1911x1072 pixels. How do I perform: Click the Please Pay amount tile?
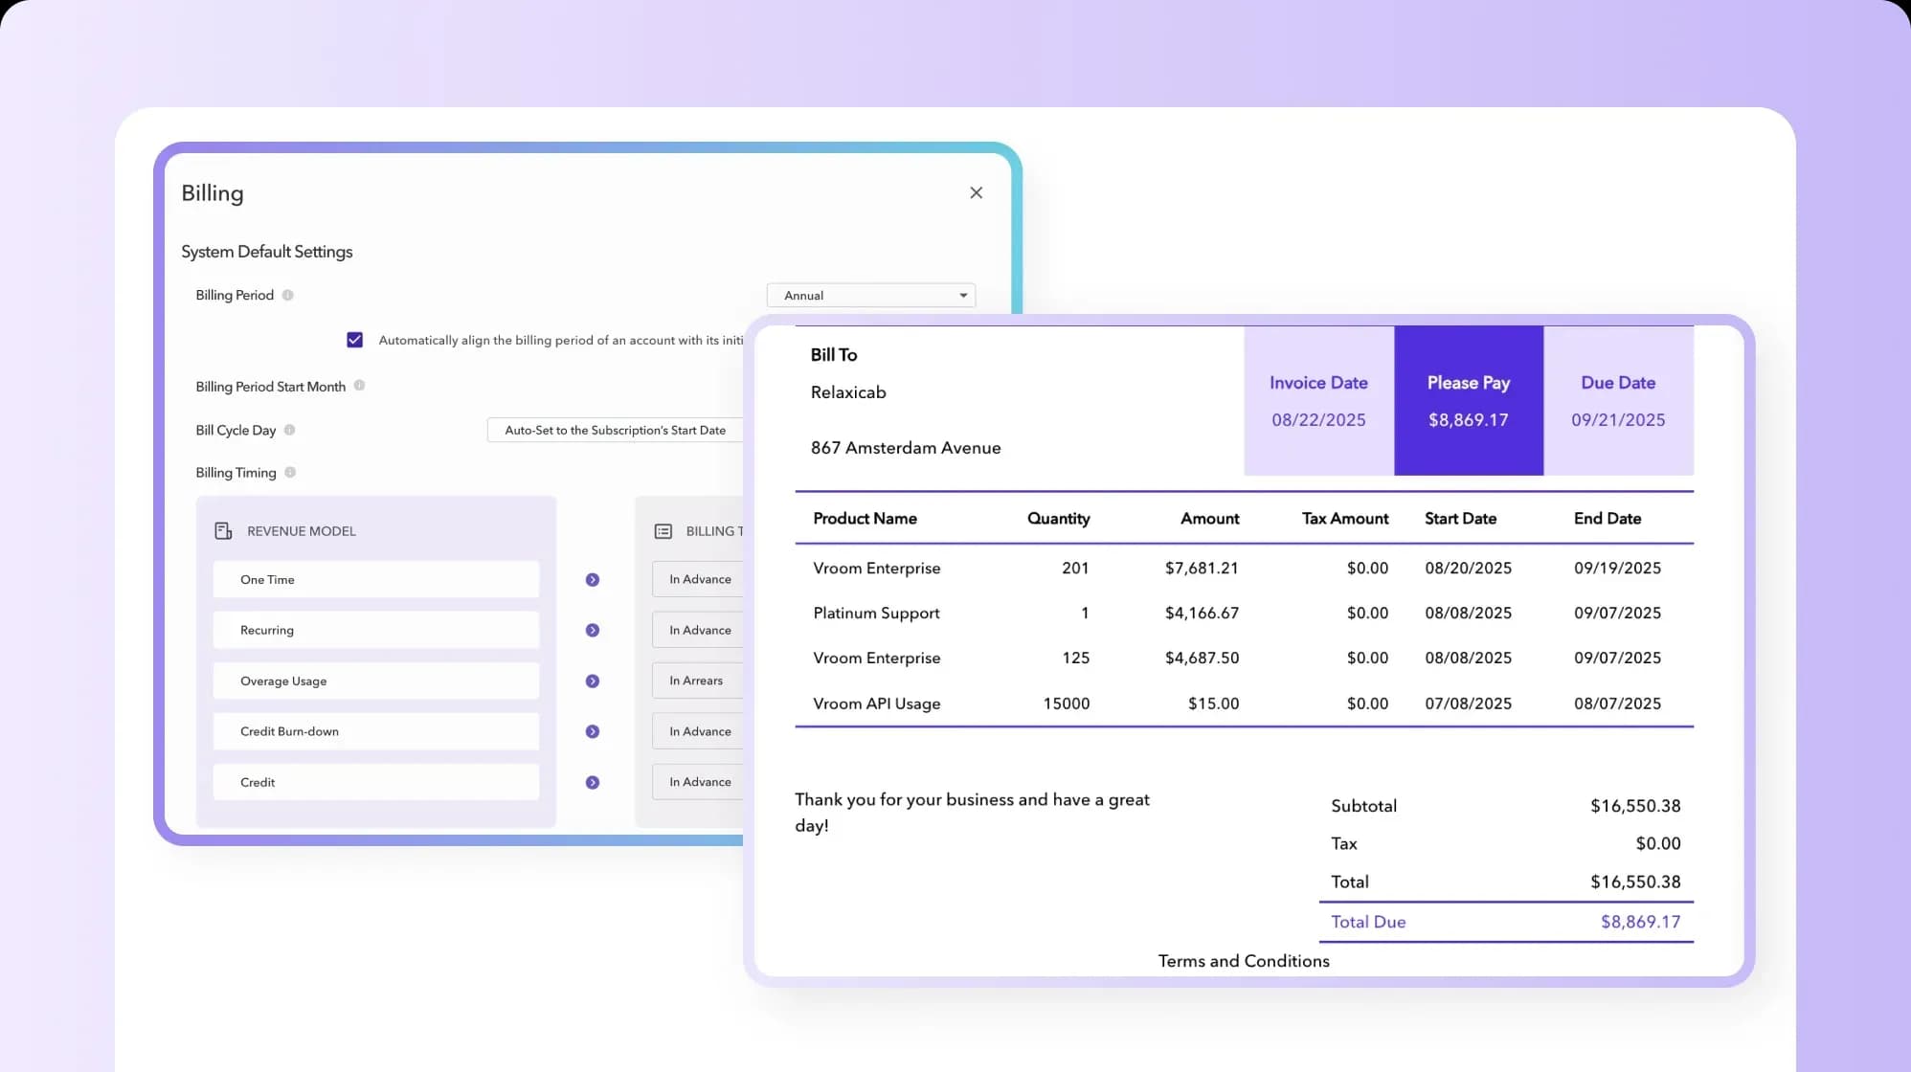pos(1468,401)
